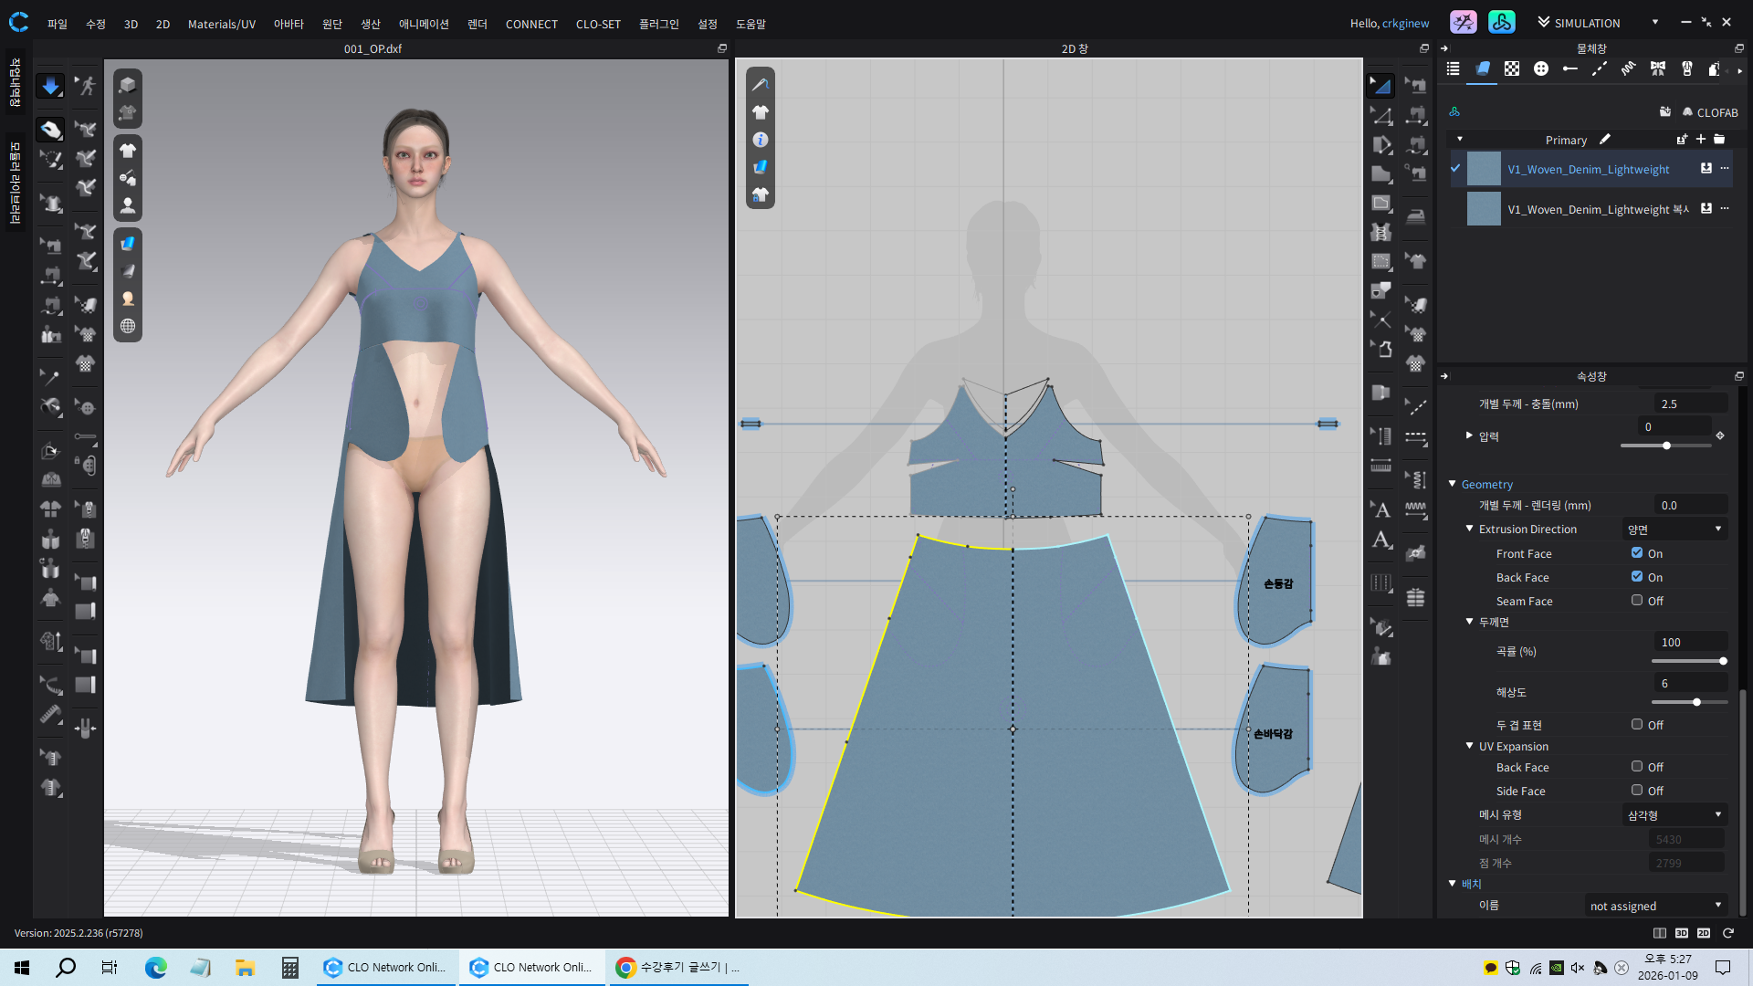The height and width of the screenshot is (986, 1753).
Task: Click the garment T-shirt display icon in 3D toolbar
Action: tap(128, 151)
